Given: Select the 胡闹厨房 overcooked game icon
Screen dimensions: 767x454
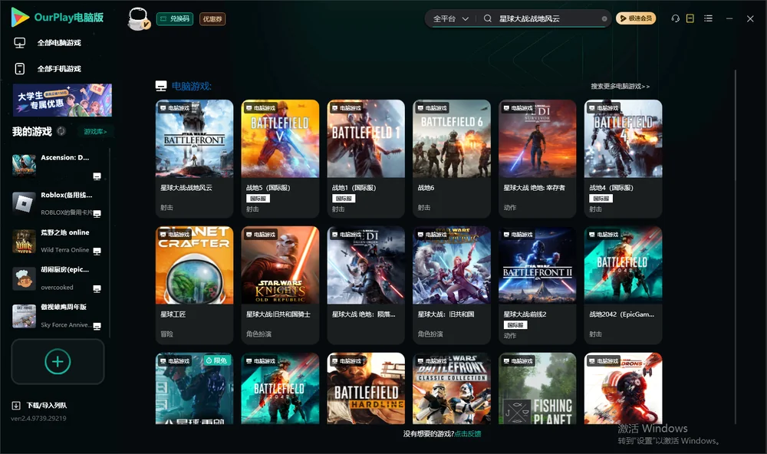Looking at the screenshot, I should click(24, 278).
